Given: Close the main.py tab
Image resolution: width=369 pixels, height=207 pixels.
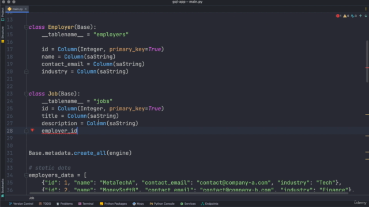Looking at the screenshot, I should point(25,9).
